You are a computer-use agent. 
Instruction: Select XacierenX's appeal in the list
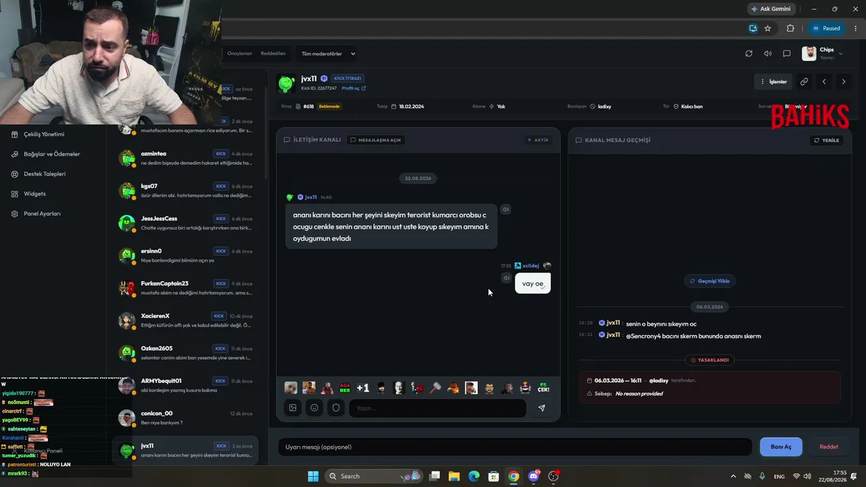click(x=185, y=321)
